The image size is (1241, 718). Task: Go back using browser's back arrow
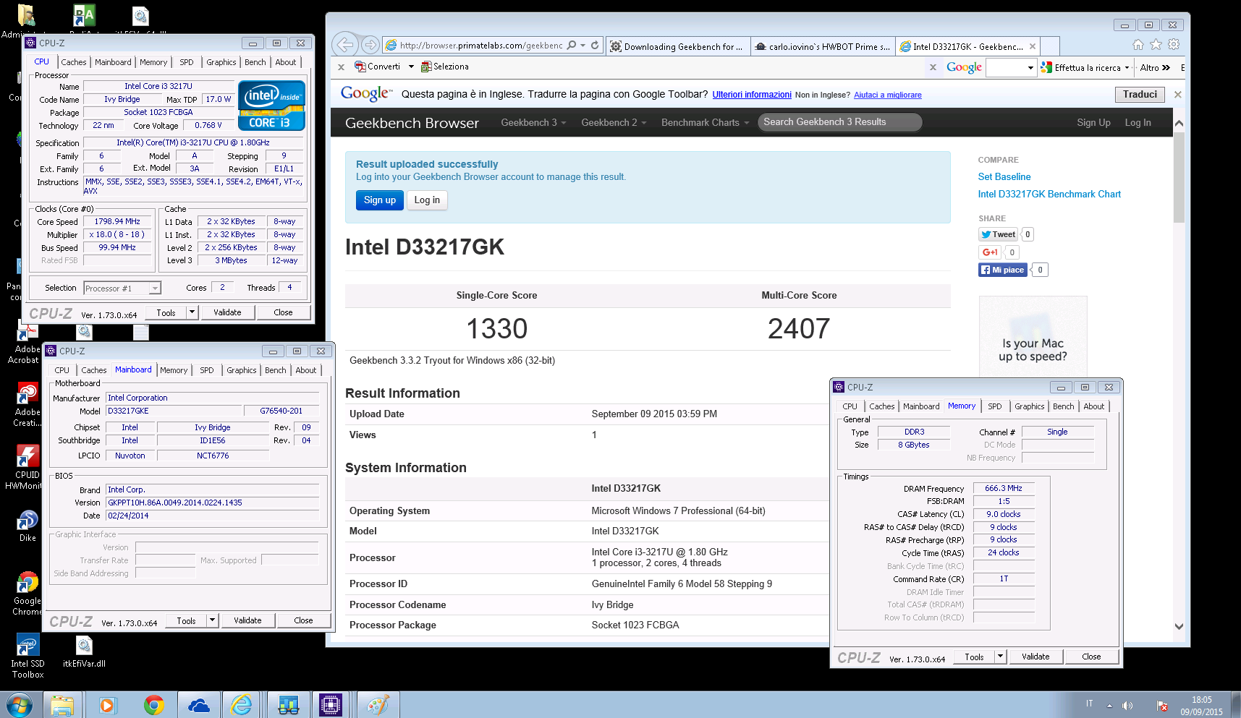pos(346,45)
